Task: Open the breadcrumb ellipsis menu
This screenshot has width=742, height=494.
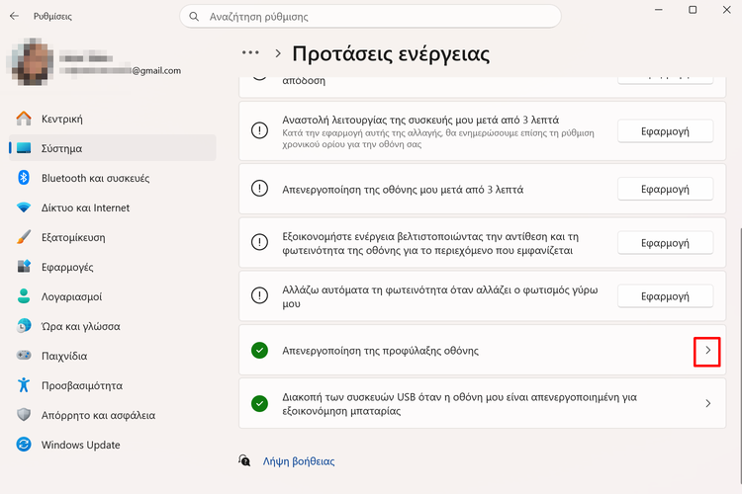Action: pos(250,52)
